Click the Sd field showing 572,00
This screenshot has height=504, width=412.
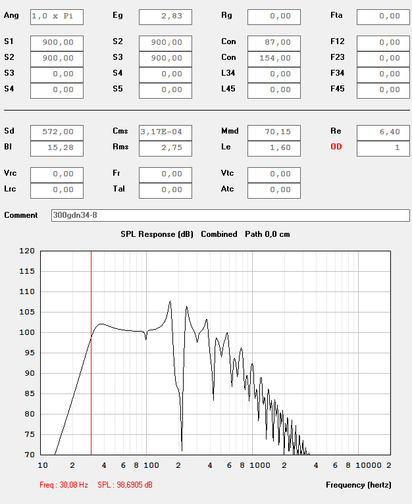[57, 133]
